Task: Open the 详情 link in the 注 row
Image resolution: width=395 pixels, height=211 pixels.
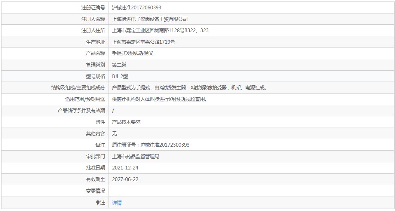Action: tap(117, 203)
